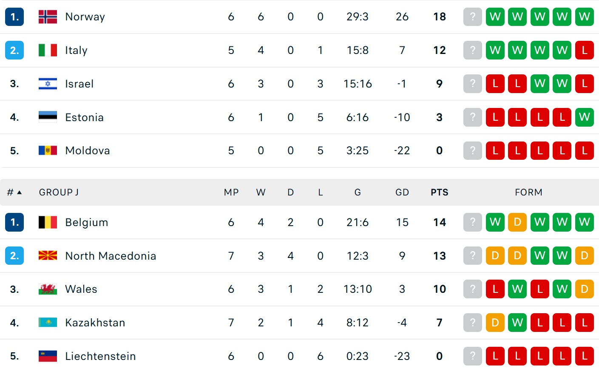Click the Norway flag icon
The image size is (599, 371).
pyautogui.click(x=48, y=17)
